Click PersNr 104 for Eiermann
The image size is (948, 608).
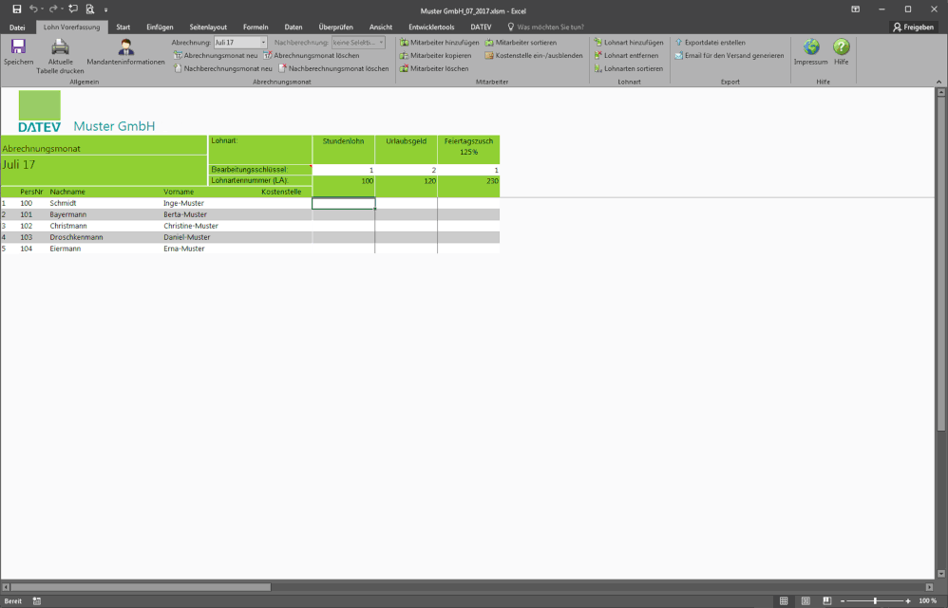[x=26, y=249]
